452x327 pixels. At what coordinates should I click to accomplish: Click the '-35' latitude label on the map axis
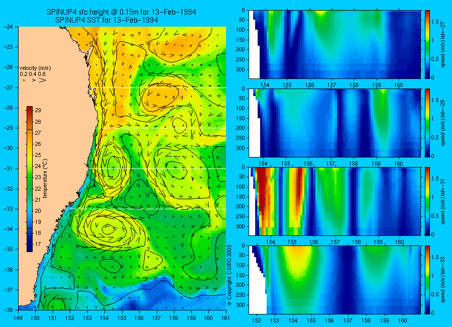point(9,250)
